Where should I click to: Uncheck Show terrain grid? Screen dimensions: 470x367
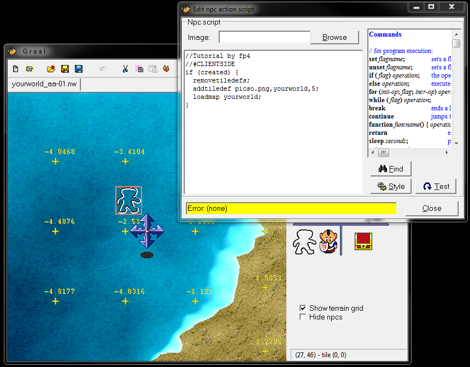tap(303, 308)
